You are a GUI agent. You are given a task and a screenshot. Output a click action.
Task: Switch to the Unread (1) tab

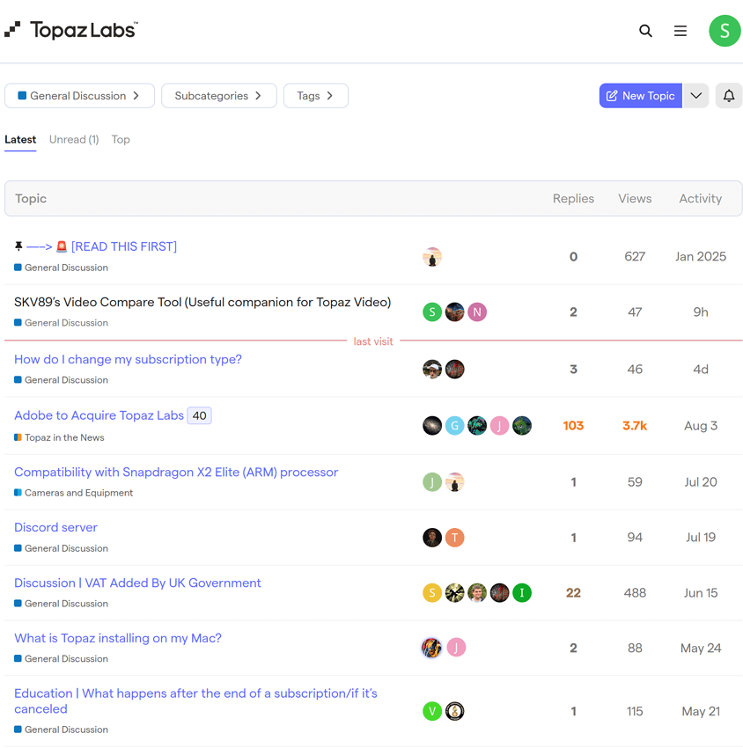pyautogui.click(x=74, y=139)
